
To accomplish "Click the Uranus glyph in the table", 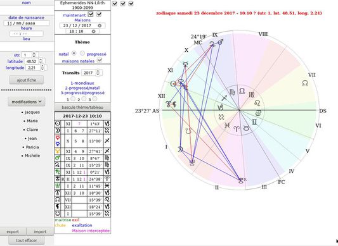I will click(58, 179).
